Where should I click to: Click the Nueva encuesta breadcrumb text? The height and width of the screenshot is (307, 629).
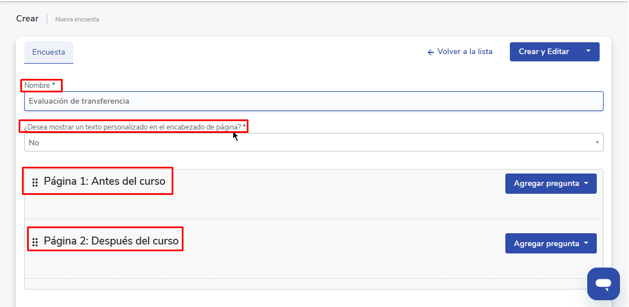(x=77, y=19)
